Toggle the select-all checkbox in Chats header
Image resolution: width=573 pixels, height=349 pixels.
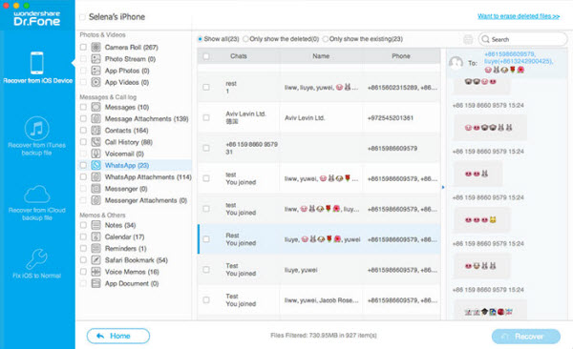(206, 56)
